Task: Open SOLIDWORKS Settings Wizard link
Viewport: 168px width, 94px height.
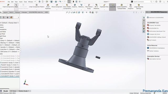Action: pyautogui.click(x=157, y=37)
